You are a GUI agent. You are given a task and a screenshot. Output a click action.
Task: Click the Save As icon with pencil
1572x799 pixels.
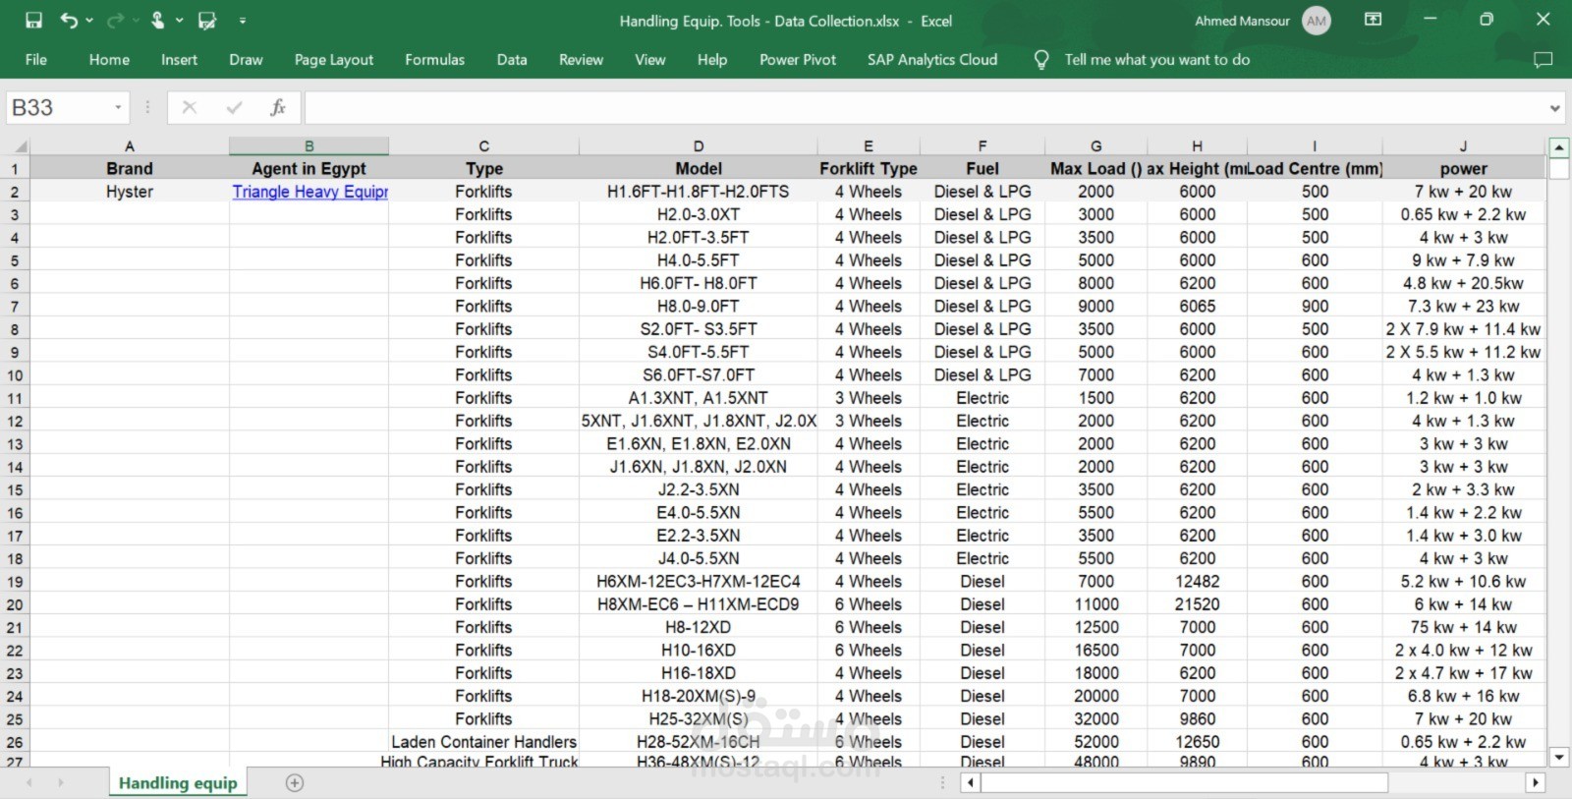(207, 20)
